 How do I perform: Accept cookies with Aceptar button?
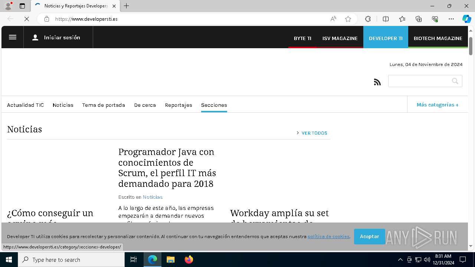[x=369, y=237]
